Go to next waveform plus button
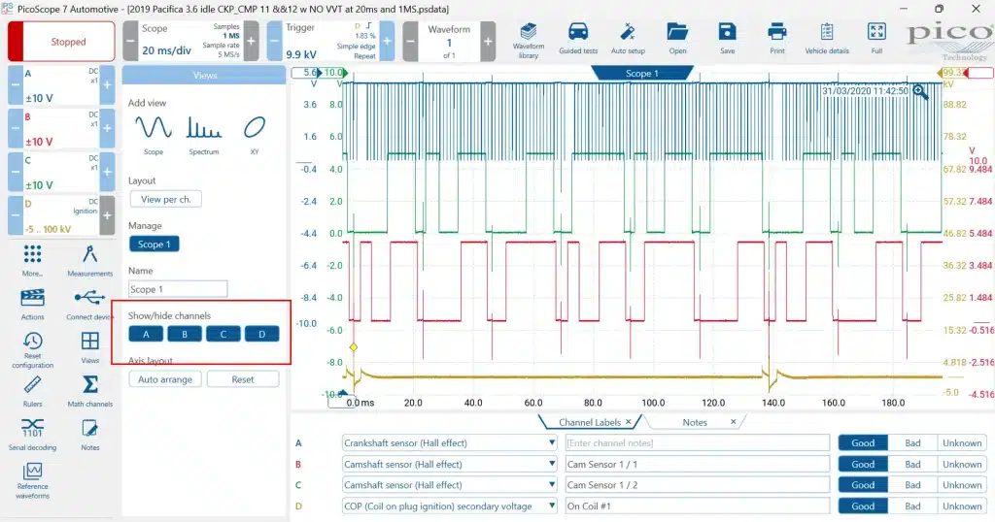This screenshot has width=995, height=522. pyautogui.click(x=488, y=41)
